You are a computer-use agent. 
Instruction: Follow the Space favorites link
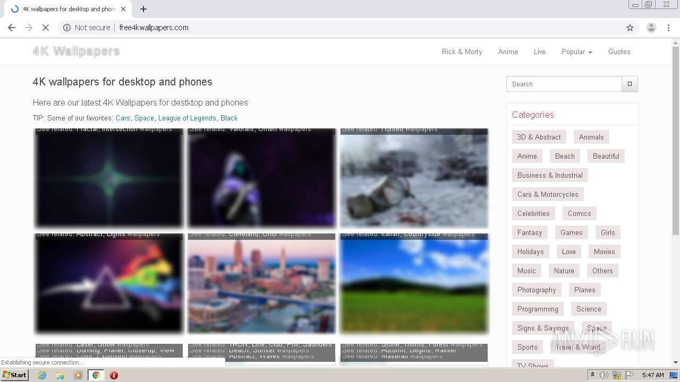[x=144, y=118]
